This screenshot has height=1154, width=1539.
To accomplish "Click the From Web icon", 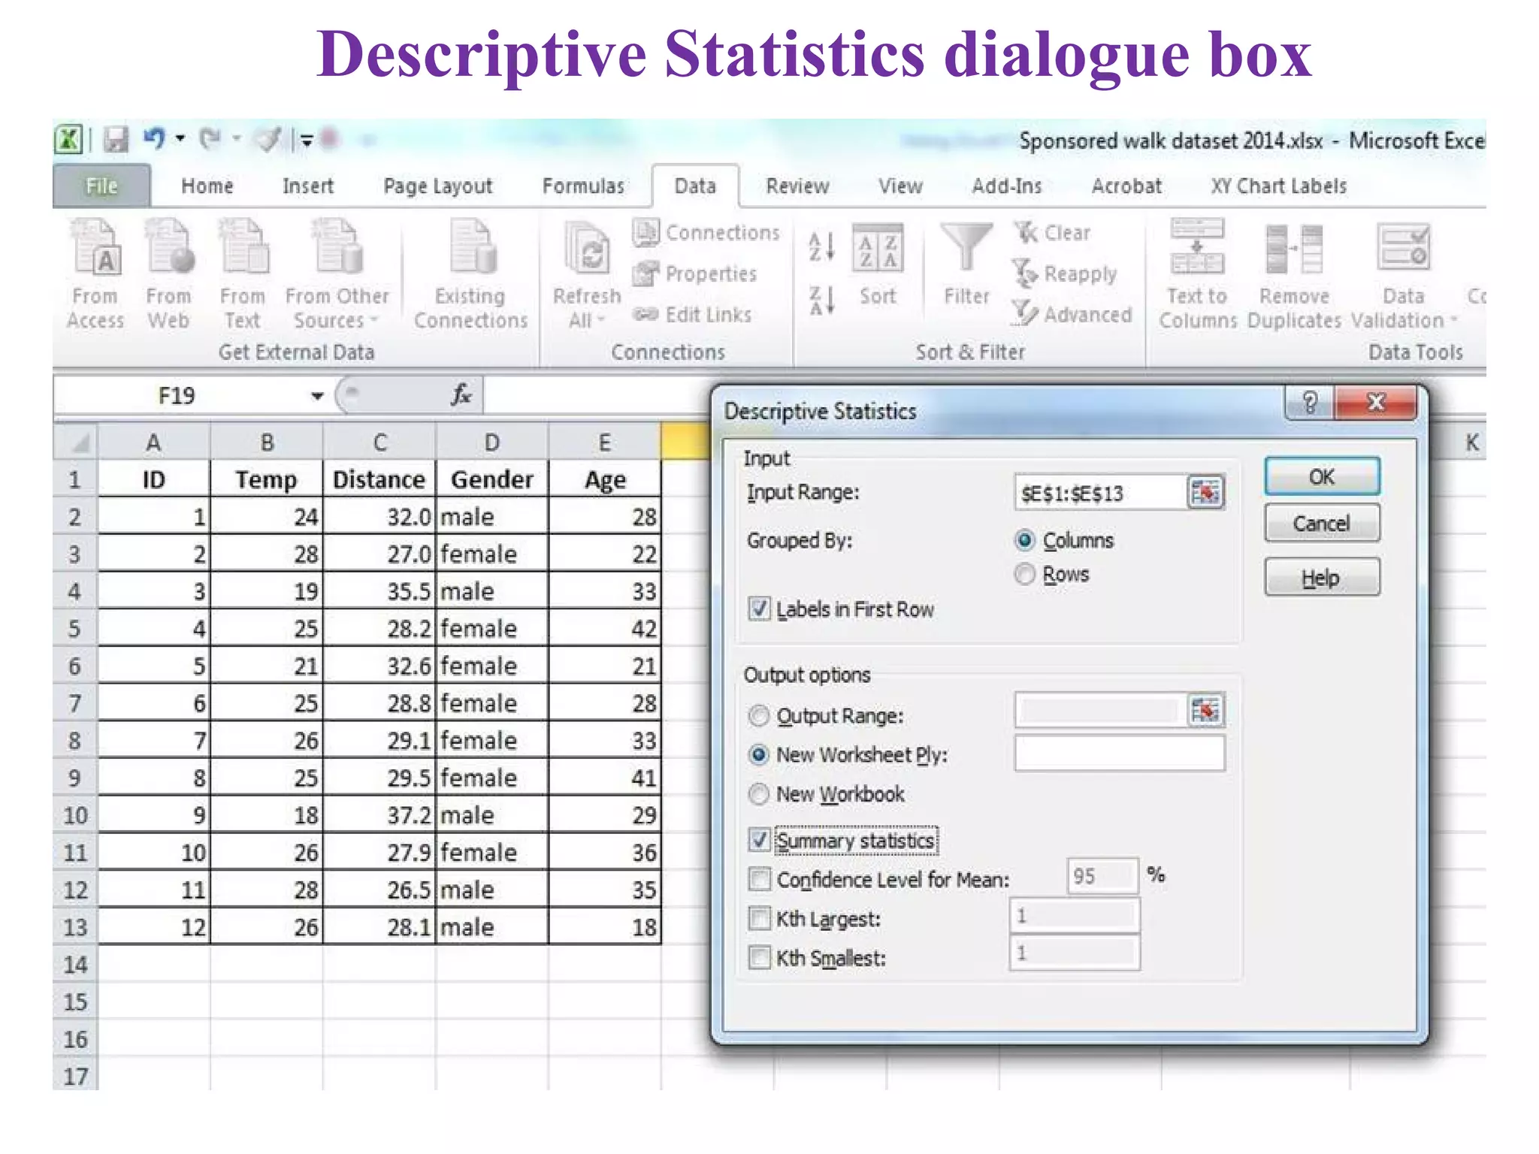I will tap(169, 248).
